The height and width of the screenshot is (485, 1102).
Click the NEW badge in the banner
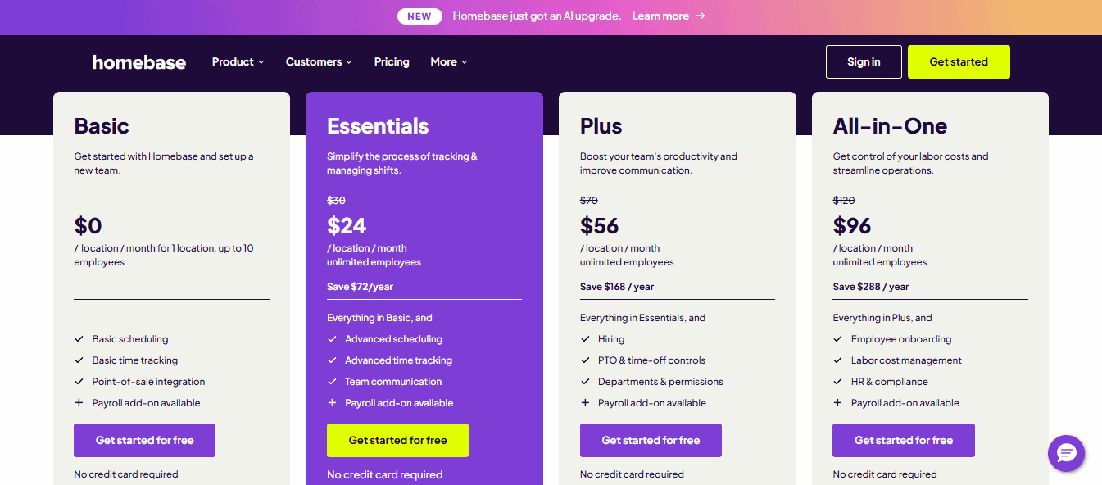[x=419, y=16]
